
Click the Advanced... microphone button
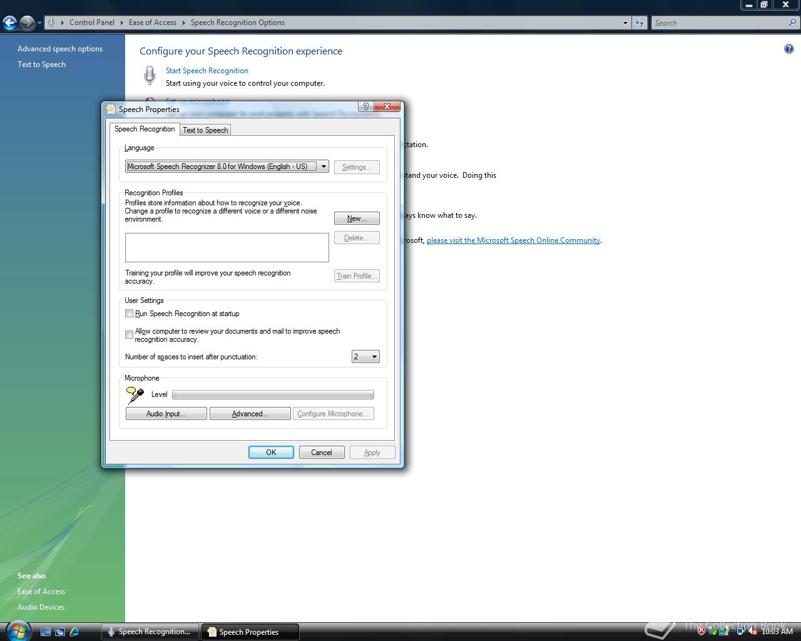click(250, 414)
